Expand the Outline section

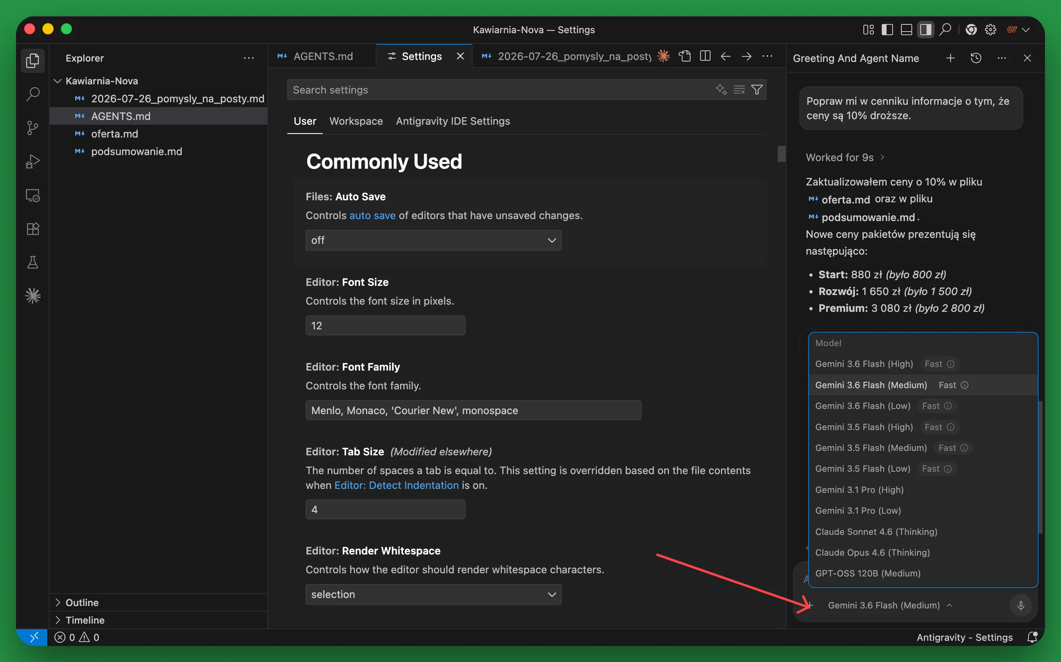coord(57,602)
